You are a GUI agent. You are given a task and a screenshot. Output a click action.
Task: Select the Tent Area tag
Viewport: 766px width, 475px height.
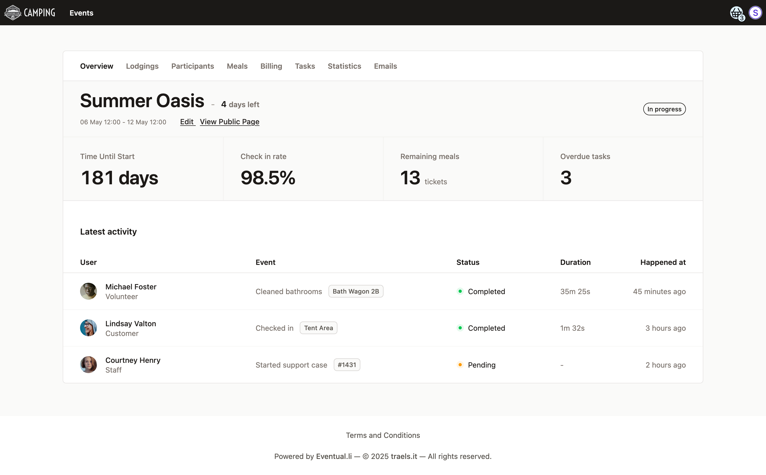318,328
